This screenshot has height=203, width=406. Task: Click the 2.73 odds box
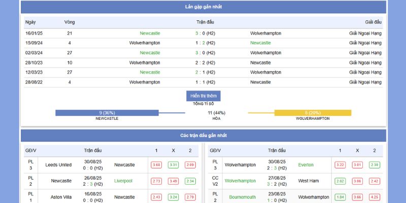pyautogui.click(x=156, y=181)
